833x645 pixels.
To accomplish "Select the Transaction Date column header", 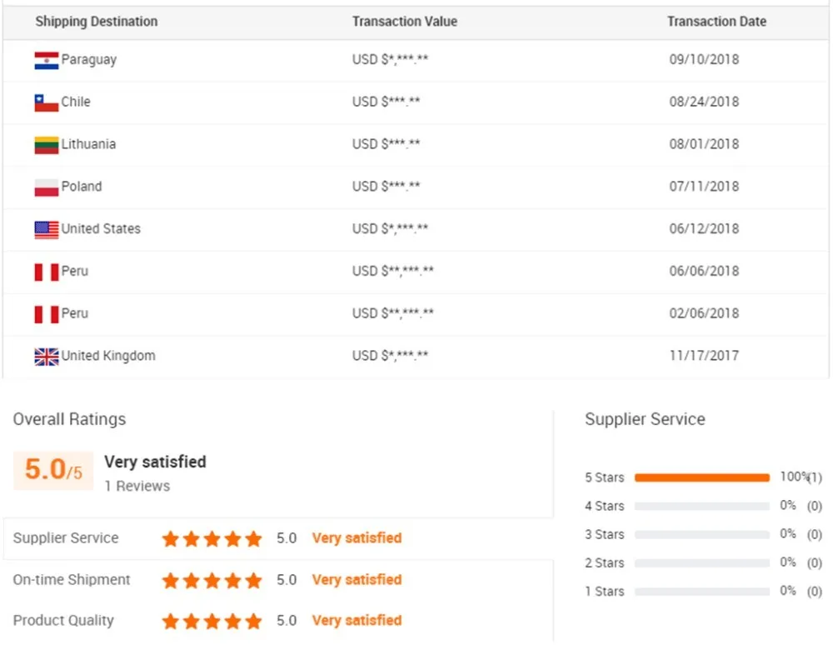I will (x=716, y=22).
